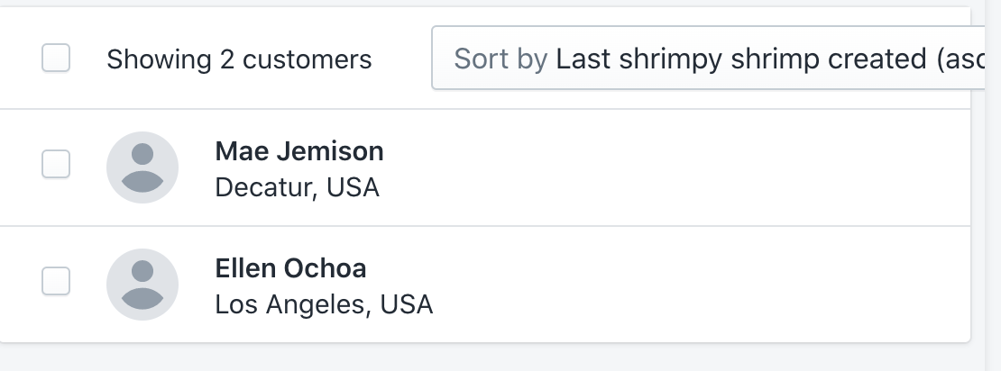Viewport: 1001px width, 371px height.
Task: Open the Mae Jemison customer name
Action: (x=299, y=151)
